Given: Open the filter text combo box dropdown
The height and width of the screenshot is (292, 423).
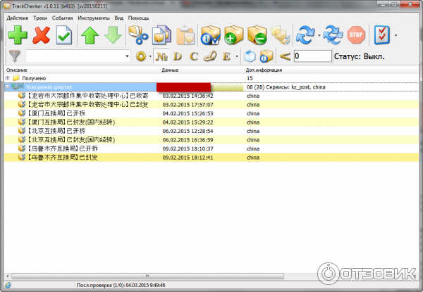Looking at the screenshot, I should coord(127,56).
